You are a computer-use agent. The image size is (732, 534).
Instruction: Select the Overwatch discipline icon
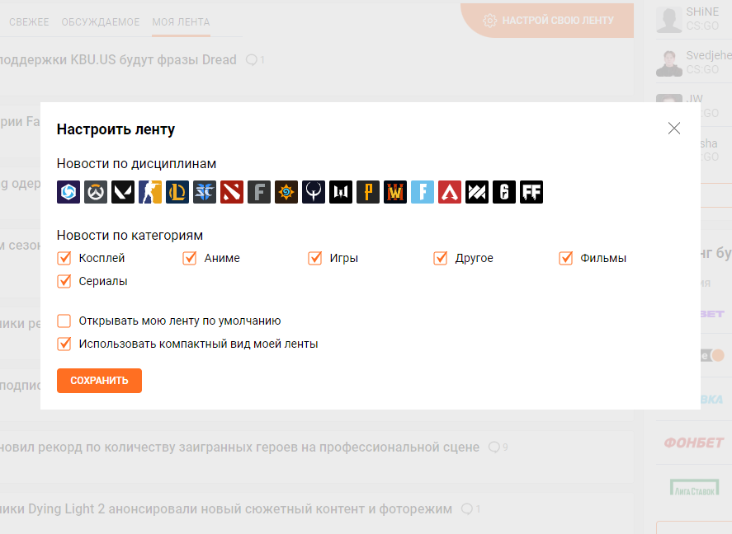[96, 192]
